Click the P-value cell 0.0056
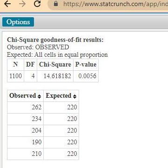 pyautogui.click(x=86, y=76)
